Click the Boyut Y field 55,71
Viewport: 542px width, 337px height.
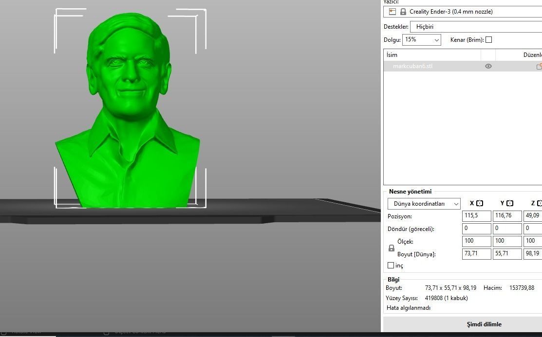[507, 254]
